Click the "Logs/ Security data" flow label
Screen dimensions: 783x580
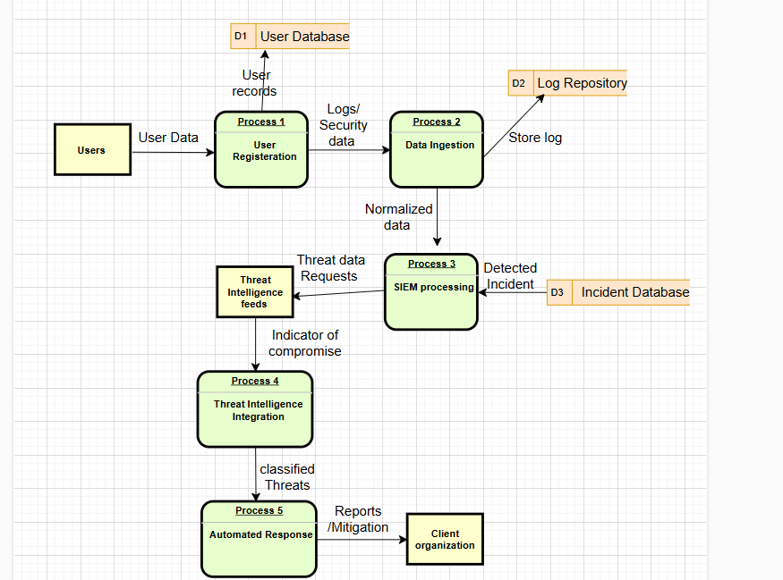343,125
